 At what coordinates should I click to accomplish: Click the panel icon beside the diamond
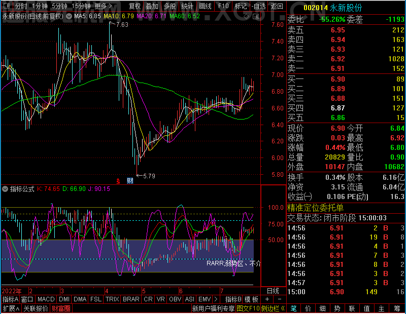(256, 17)
